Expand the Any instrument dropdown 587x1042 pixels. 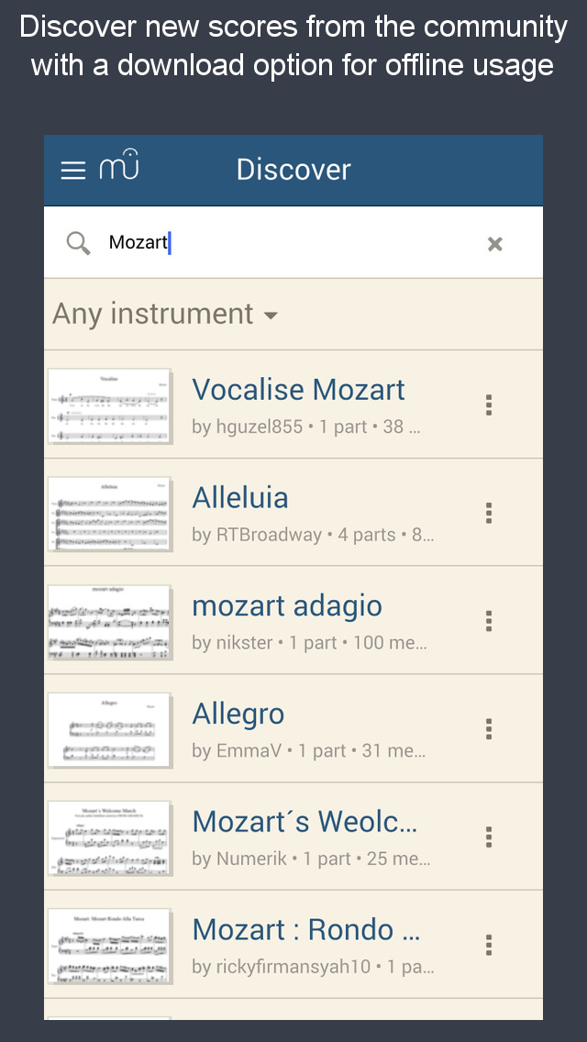click(x=165, y=315)
